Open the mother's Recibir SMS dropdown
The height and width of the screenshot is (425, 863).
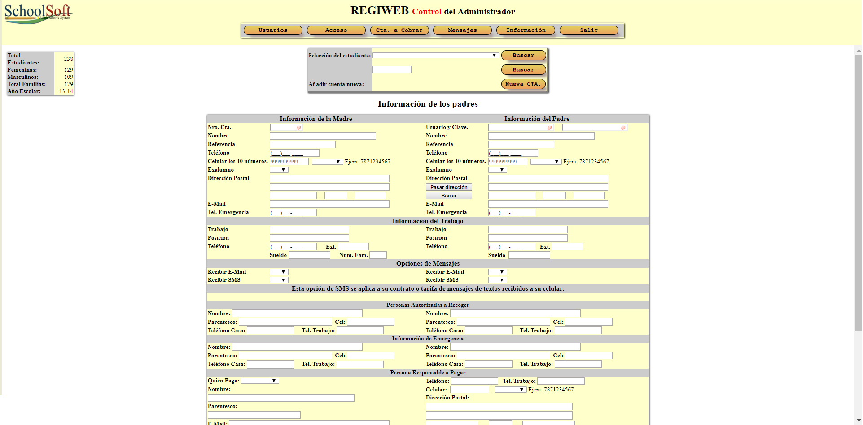[279, 280]
